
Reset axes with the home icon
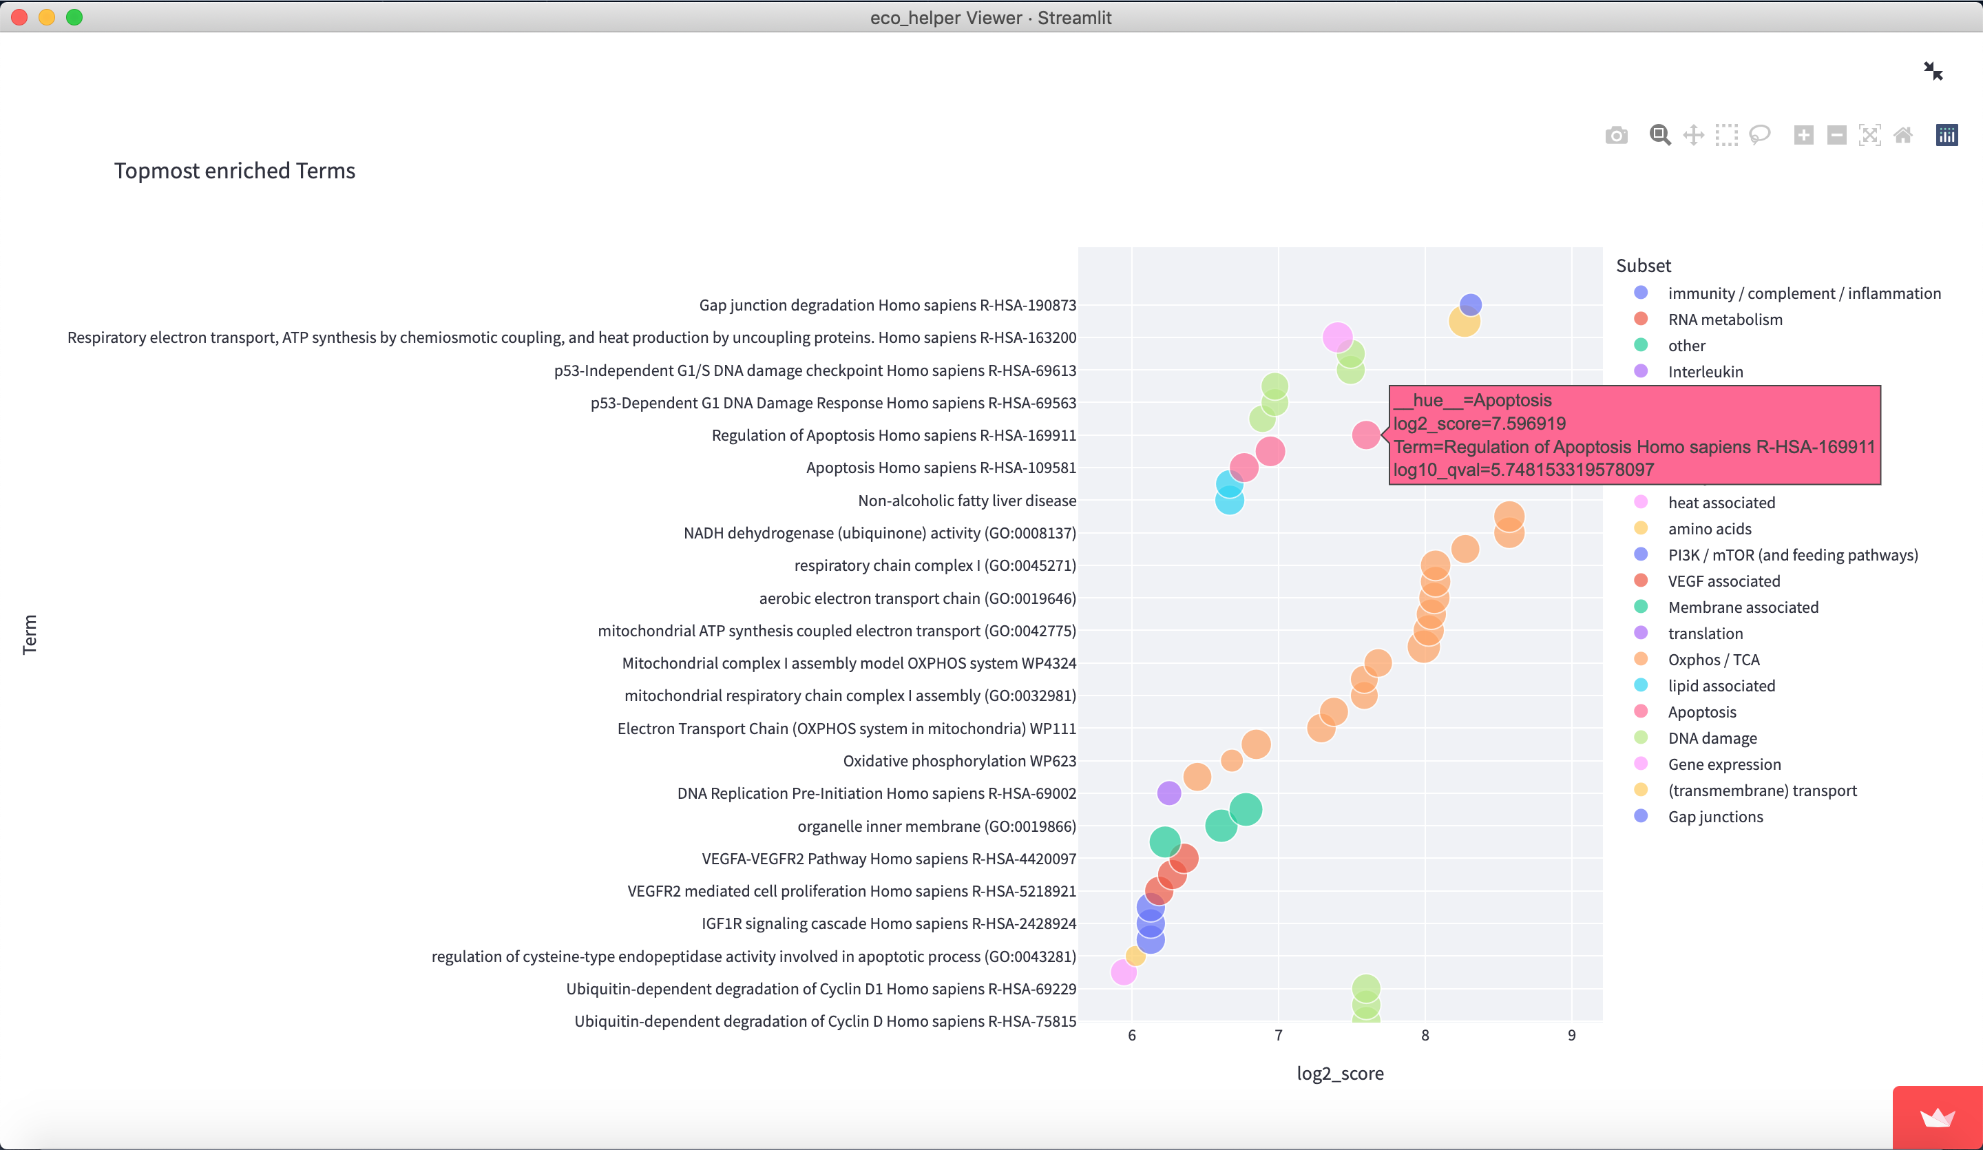pyautogui.click(x=1902, y=136)
